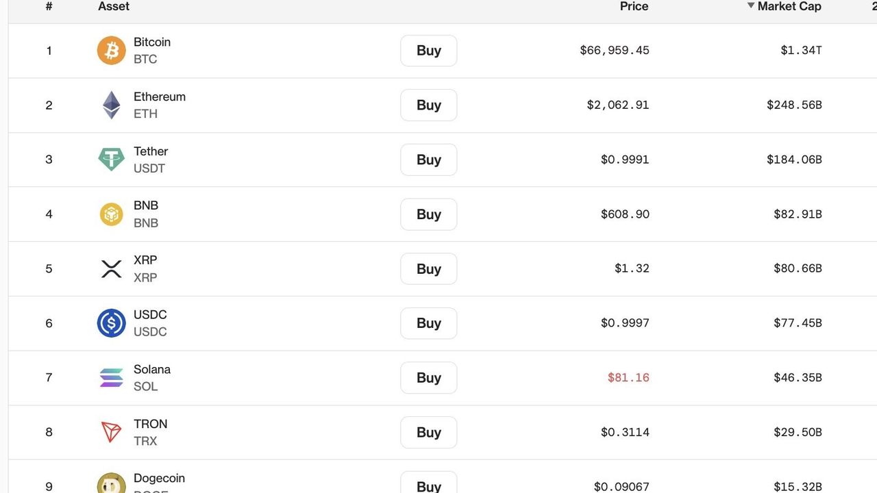Buy Solana using its Buy button
Image resolution: width=877 pixels, height=493 pixels.
(428, 378)
